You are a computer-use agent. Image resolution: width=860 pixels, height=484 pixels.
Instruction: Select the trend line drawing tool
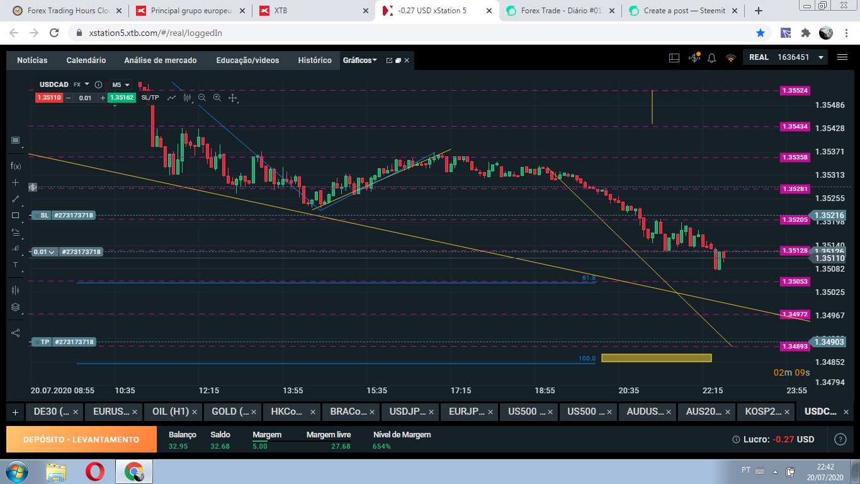tap(16, 199)
